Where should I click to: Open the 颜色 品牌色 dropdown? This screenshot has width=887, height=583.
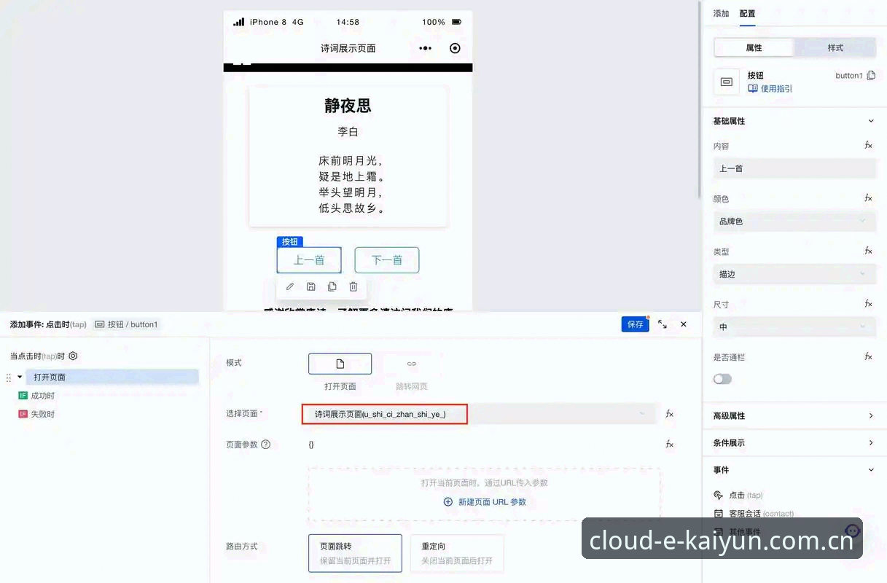pyautogui.click(x=794, y=222)
